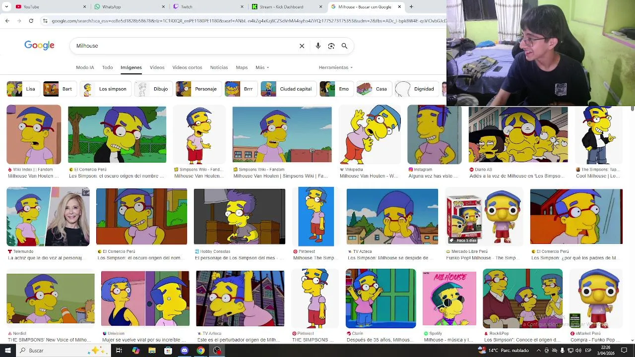The height and width of the screenshot is (357, 635).
Task: Filter images by Los simpson chip
Action: tap(105, 89)
